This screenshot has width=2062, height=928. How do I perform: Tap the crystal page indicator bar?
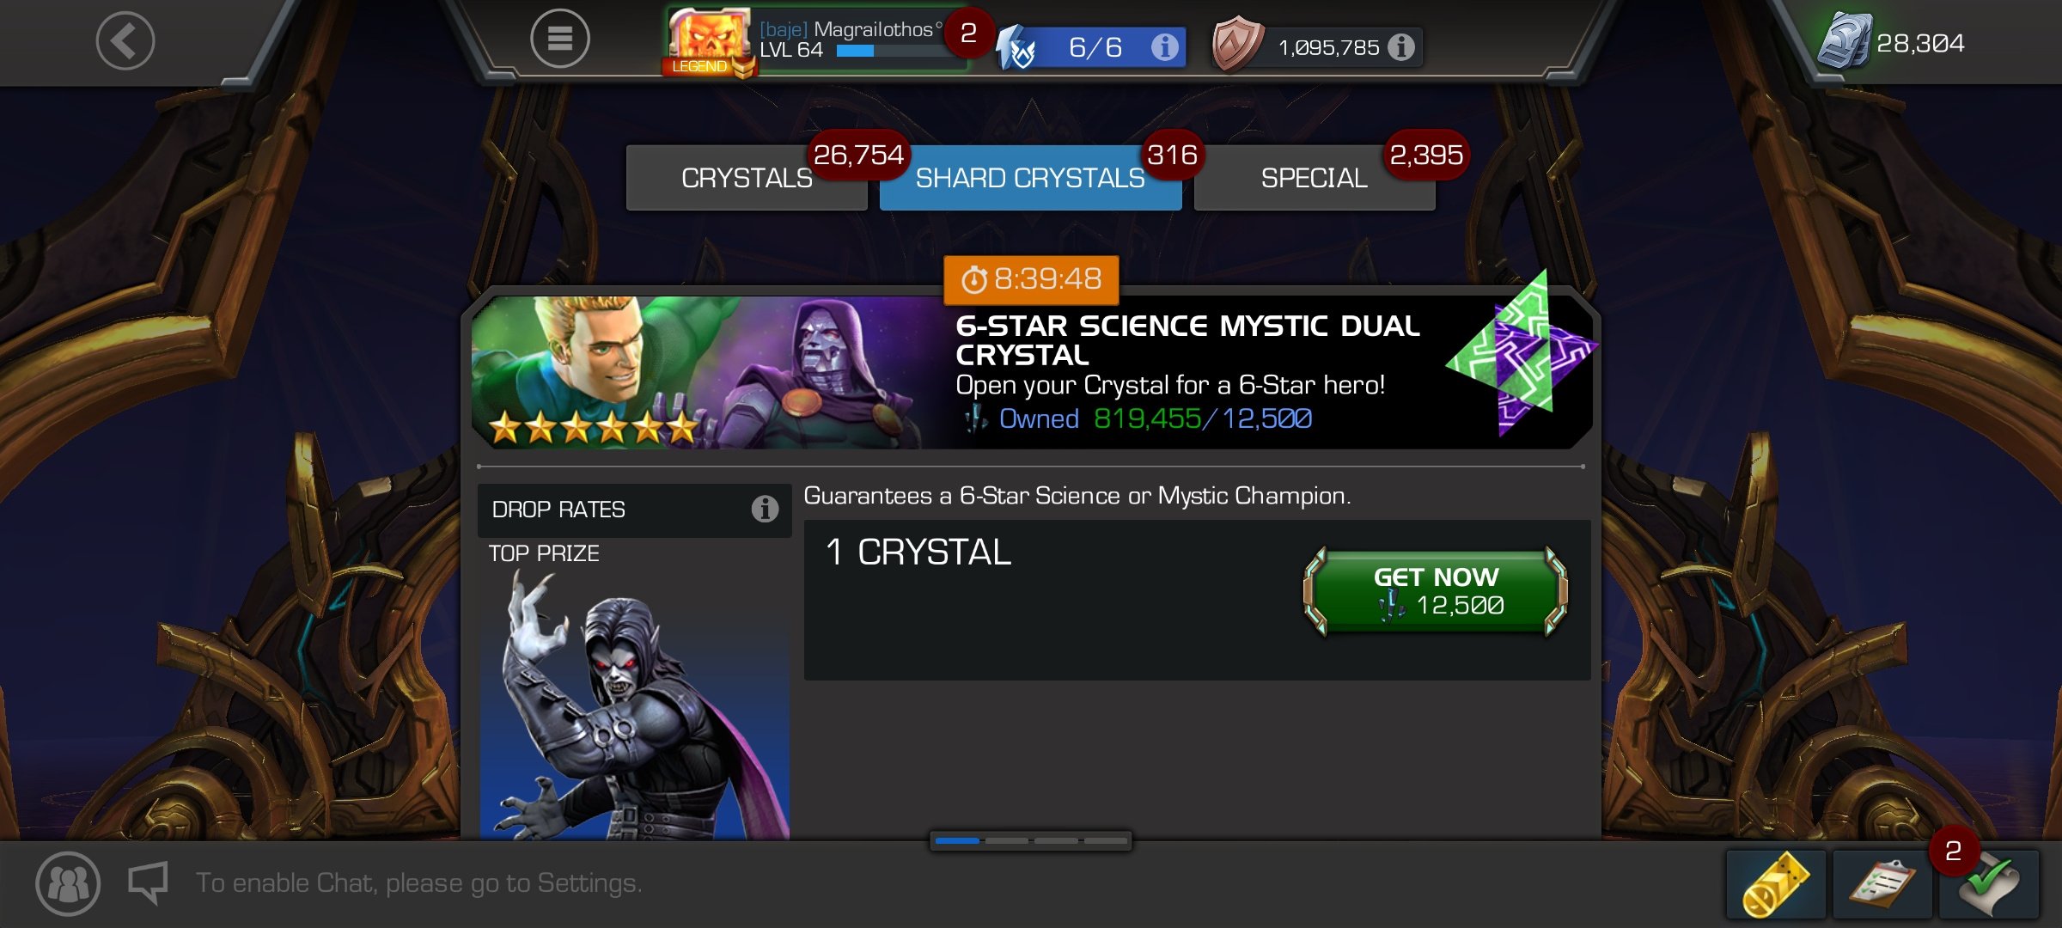click(x=1031, y=840)
